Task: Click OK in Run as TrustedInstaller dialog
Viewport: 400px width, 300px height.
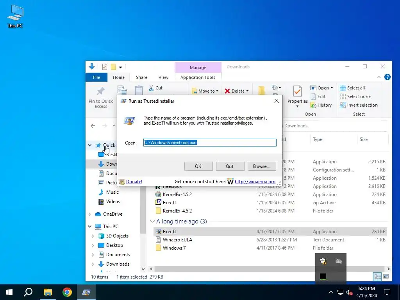Action: (198, 166)
